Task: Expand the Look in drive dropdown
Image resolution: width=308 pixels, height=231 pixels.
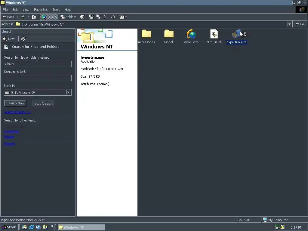Action: click(68, 92)
